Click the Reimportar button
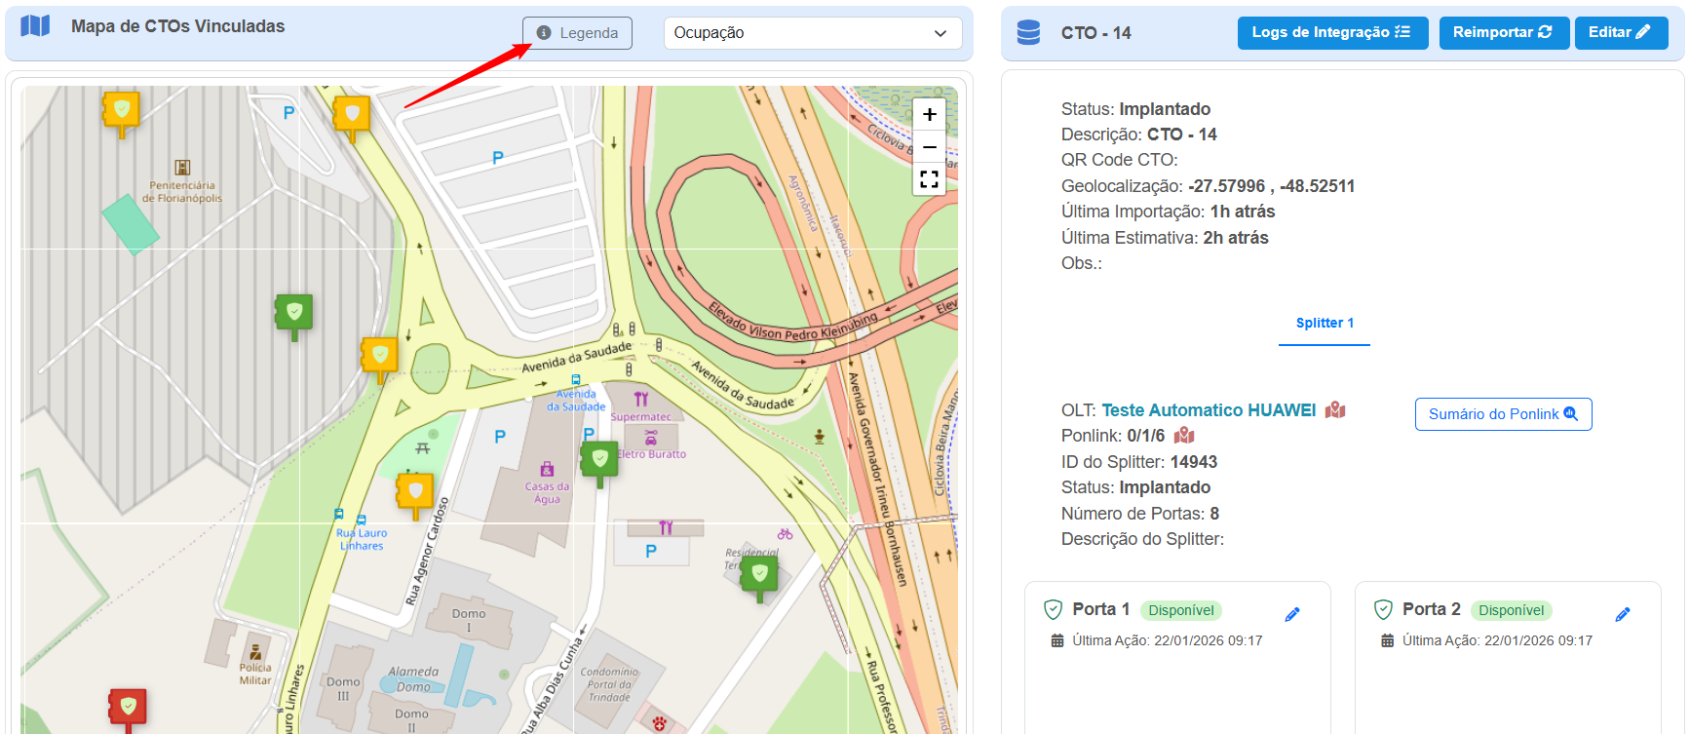The height and width of the screenshot is (734, 1690). pyautogui.click(x=1503, y=33)
